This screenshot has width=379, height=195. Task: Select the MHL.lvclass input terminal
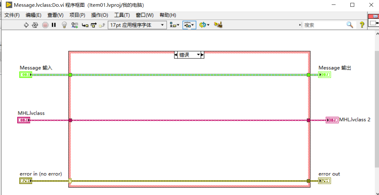pyautogui.click(x=24, y=120)
